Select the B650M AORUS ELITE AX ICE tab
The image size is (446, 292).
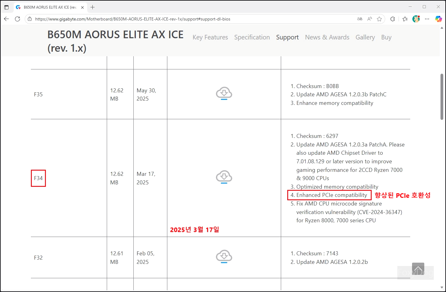50,7
